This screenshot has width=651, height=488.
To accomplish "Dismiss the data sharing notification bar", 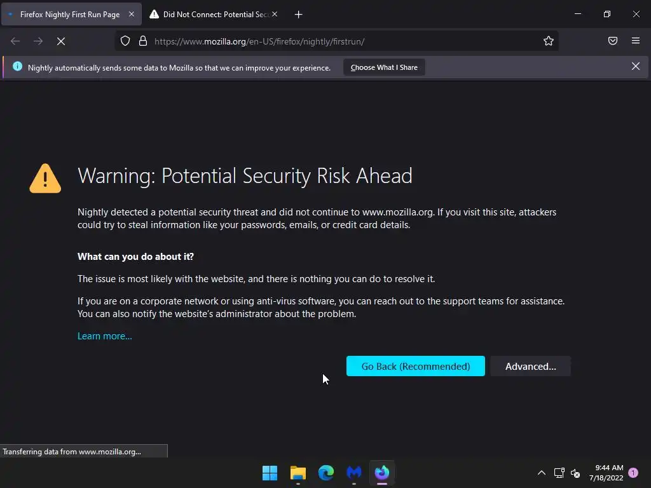I will 636,66.
